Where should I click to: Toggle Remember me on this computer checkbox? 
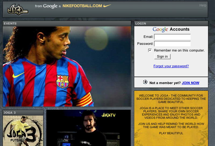[x=150, y=50]
